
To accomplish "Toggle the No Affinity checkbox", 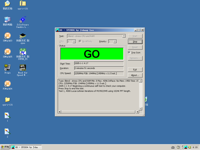I will click(80, 41).
